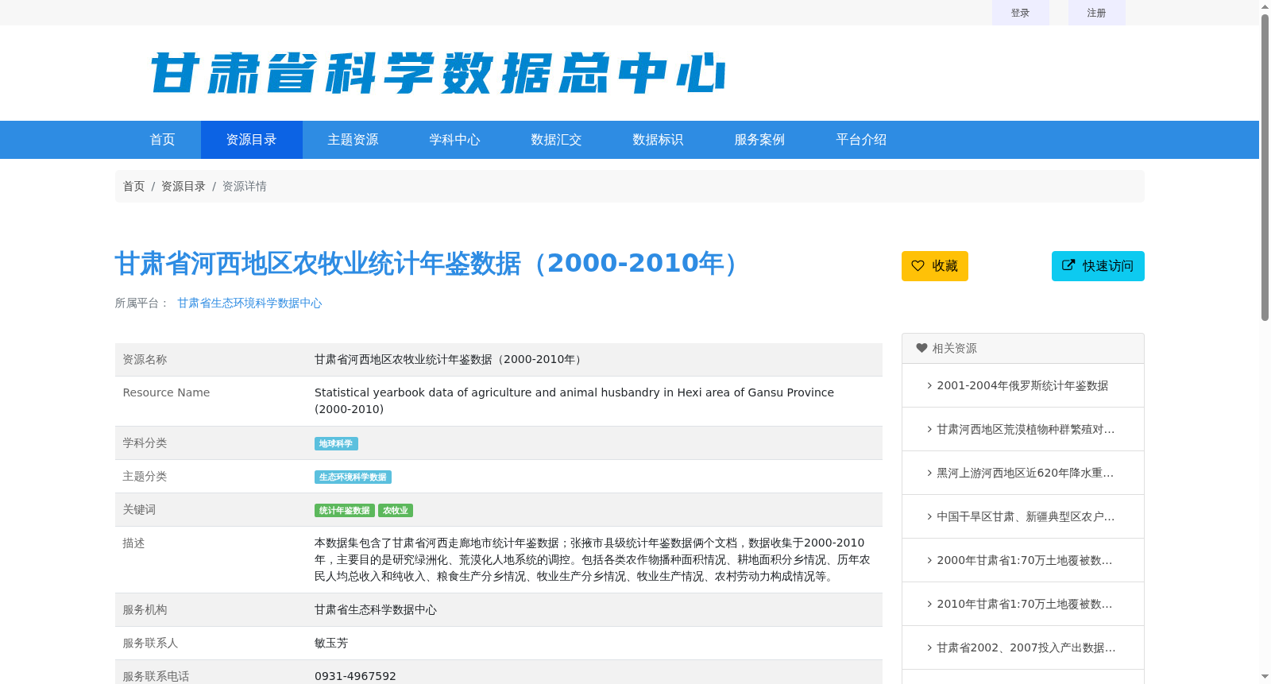Open related resource 甘肃省2002、2007投入产出数据…
Image resolution: width=1271 pixels, height=684 pixels.
(1026, 647)
